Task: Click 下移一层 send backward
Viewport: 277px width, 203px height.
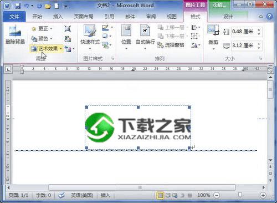Action: (x=171, y=36)
